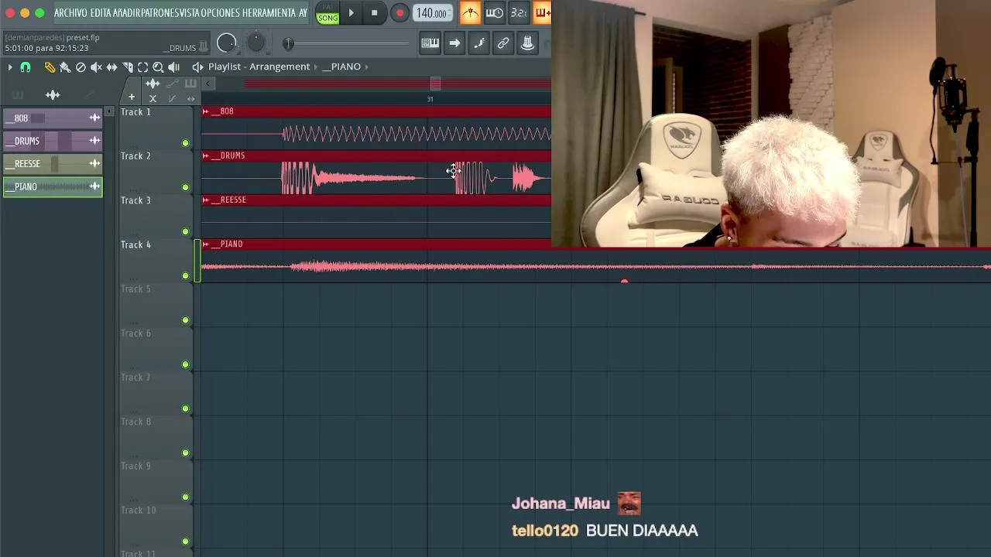Mute Track 3 with its green dot

pyautogui.click(x=185, y=231)
